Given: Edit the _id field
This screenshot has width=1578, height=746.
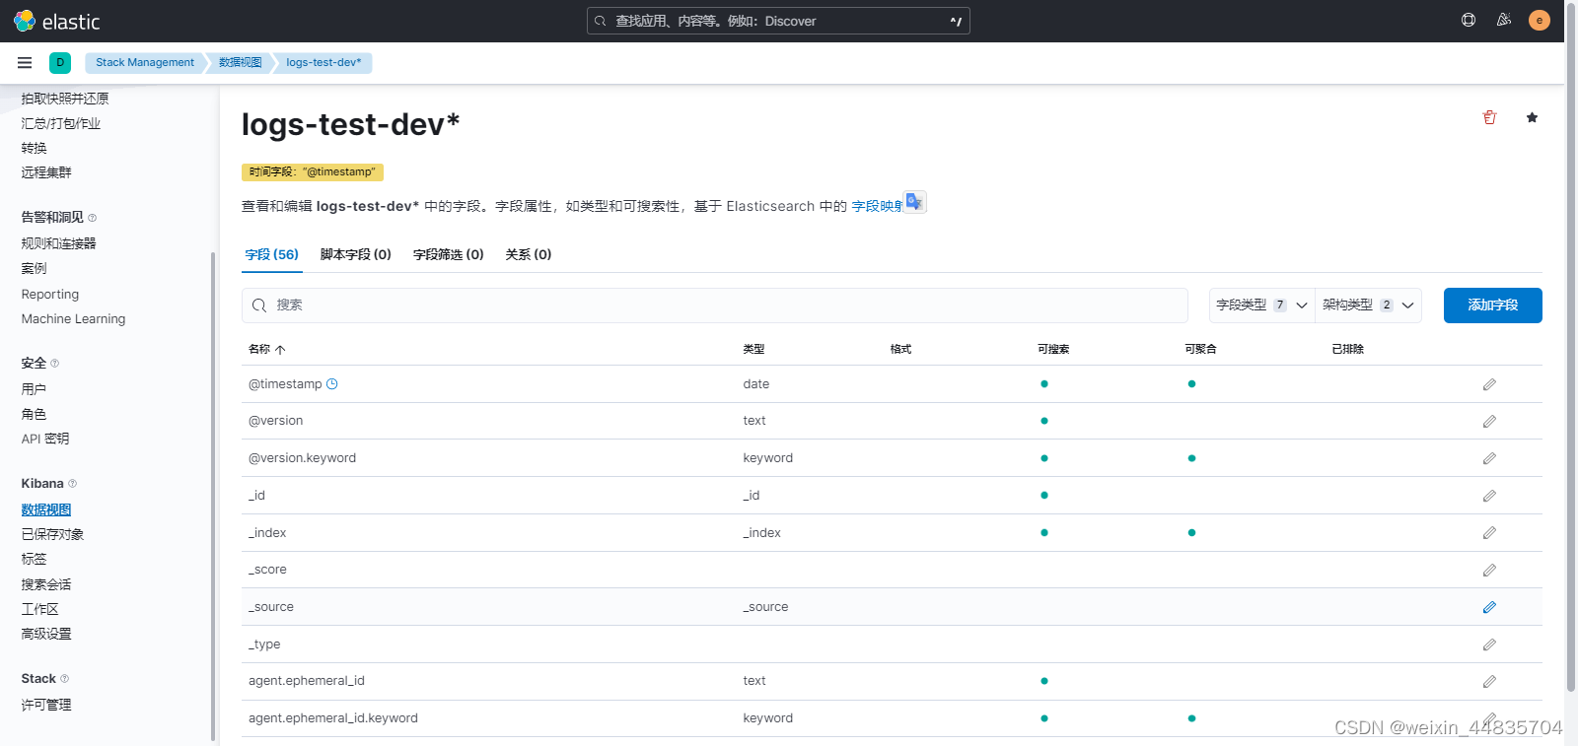Looking at the screenshot, I should coord(1489,496).
